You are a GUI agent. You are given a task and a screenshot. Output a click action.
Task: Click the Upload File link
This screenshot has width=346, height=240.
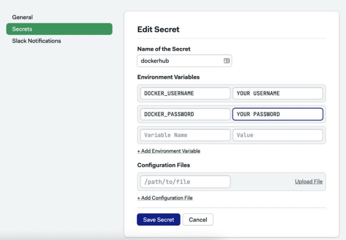pyautogui.click(x=309, y=182)
